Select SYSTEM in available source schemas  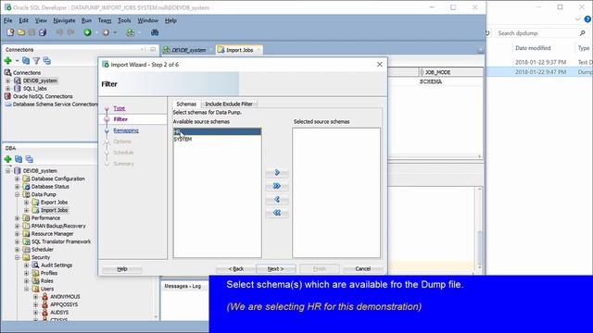(217, 140)
